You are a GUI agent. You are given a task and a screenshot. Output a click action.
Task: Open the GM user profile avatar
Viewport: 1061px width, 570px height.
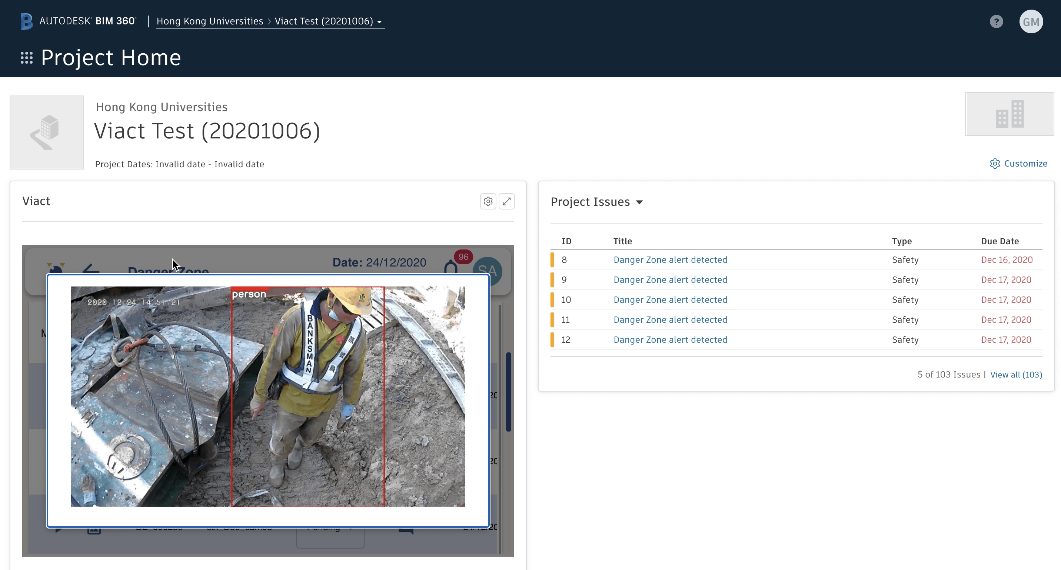click(x=1031, y=21)
